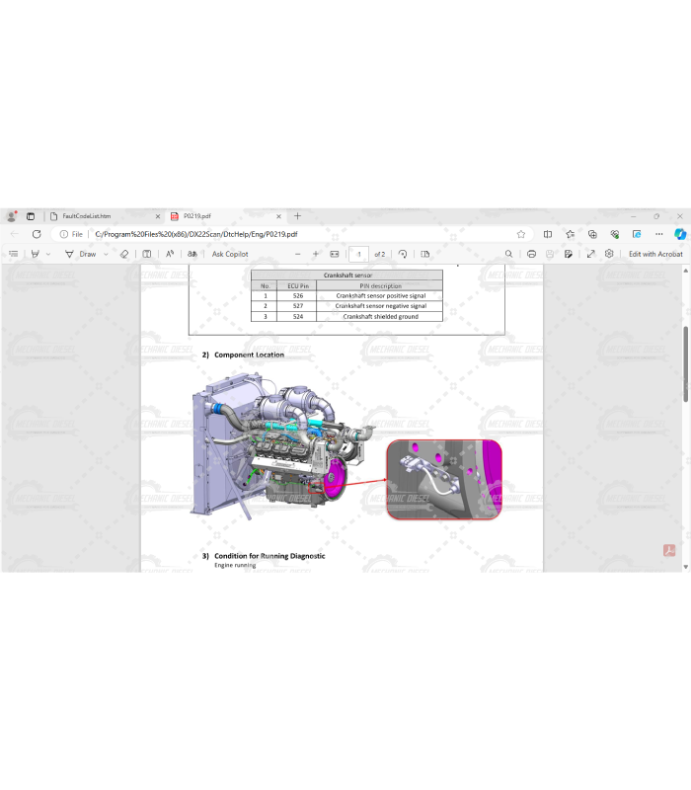Select the Erase tool in PDF toolbar

[x=123, y=254]
